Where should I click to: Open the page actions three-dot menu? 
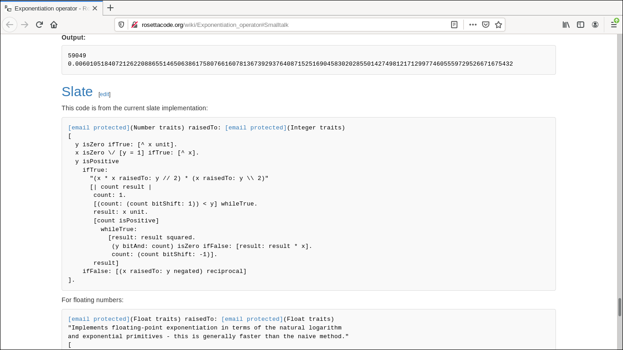pos(473,25)
